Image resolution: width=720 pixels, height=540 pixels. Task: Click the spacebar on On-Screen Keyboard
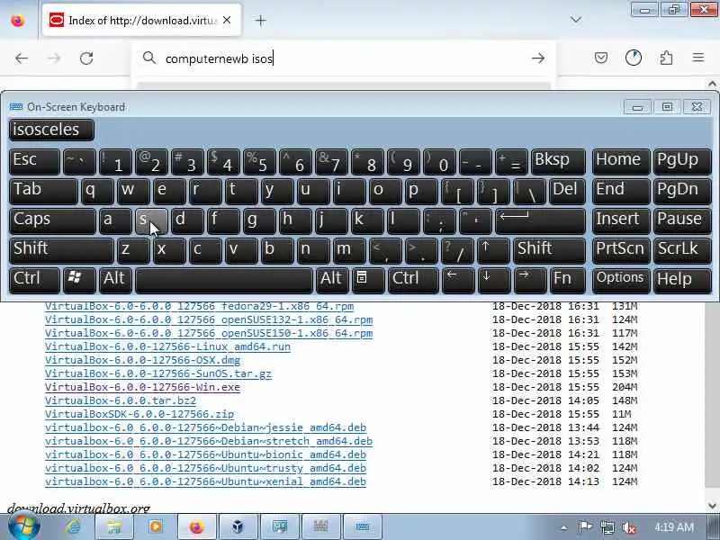(x=224, y=280)
